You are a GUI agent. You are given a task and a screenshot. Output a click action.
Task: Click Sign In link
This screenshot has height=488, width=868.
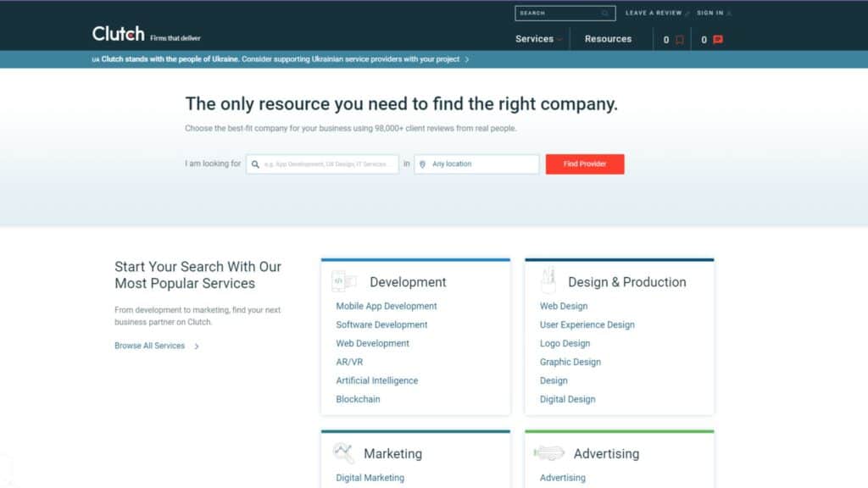coord(709,13)
